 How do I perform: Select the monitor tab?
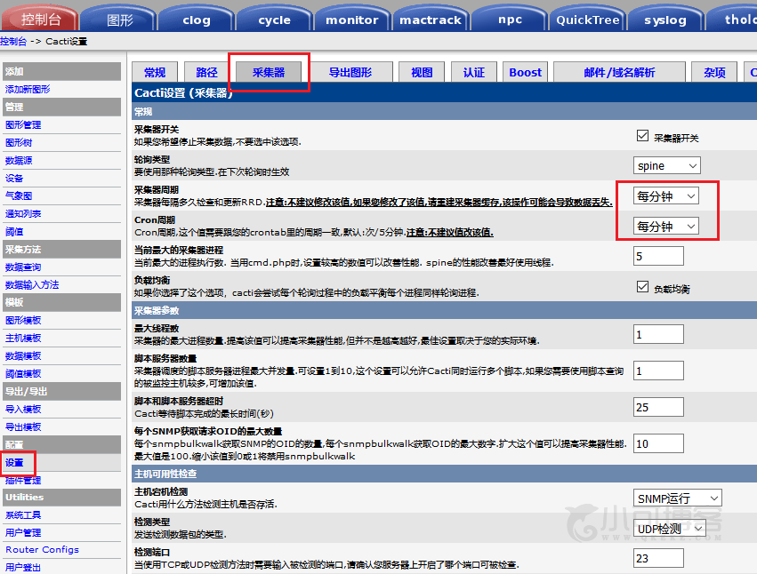(352, 20)
